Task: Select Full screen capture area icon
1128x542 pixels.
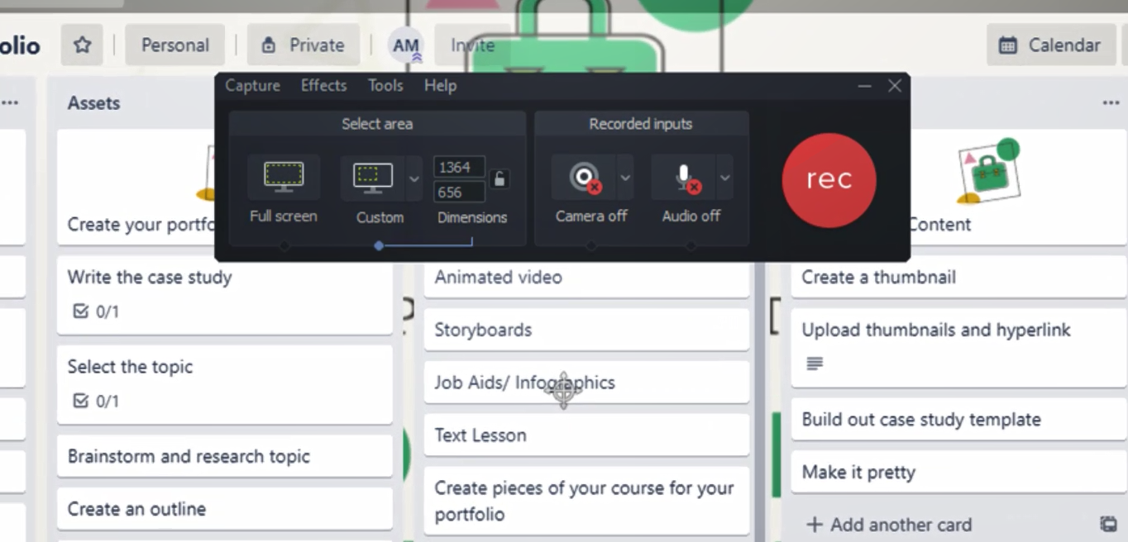Action: click(x=284, y=177)
